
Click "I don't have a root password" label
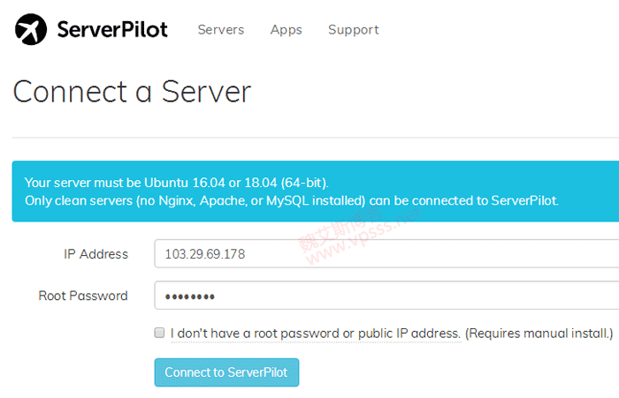[x=315, y=334]
